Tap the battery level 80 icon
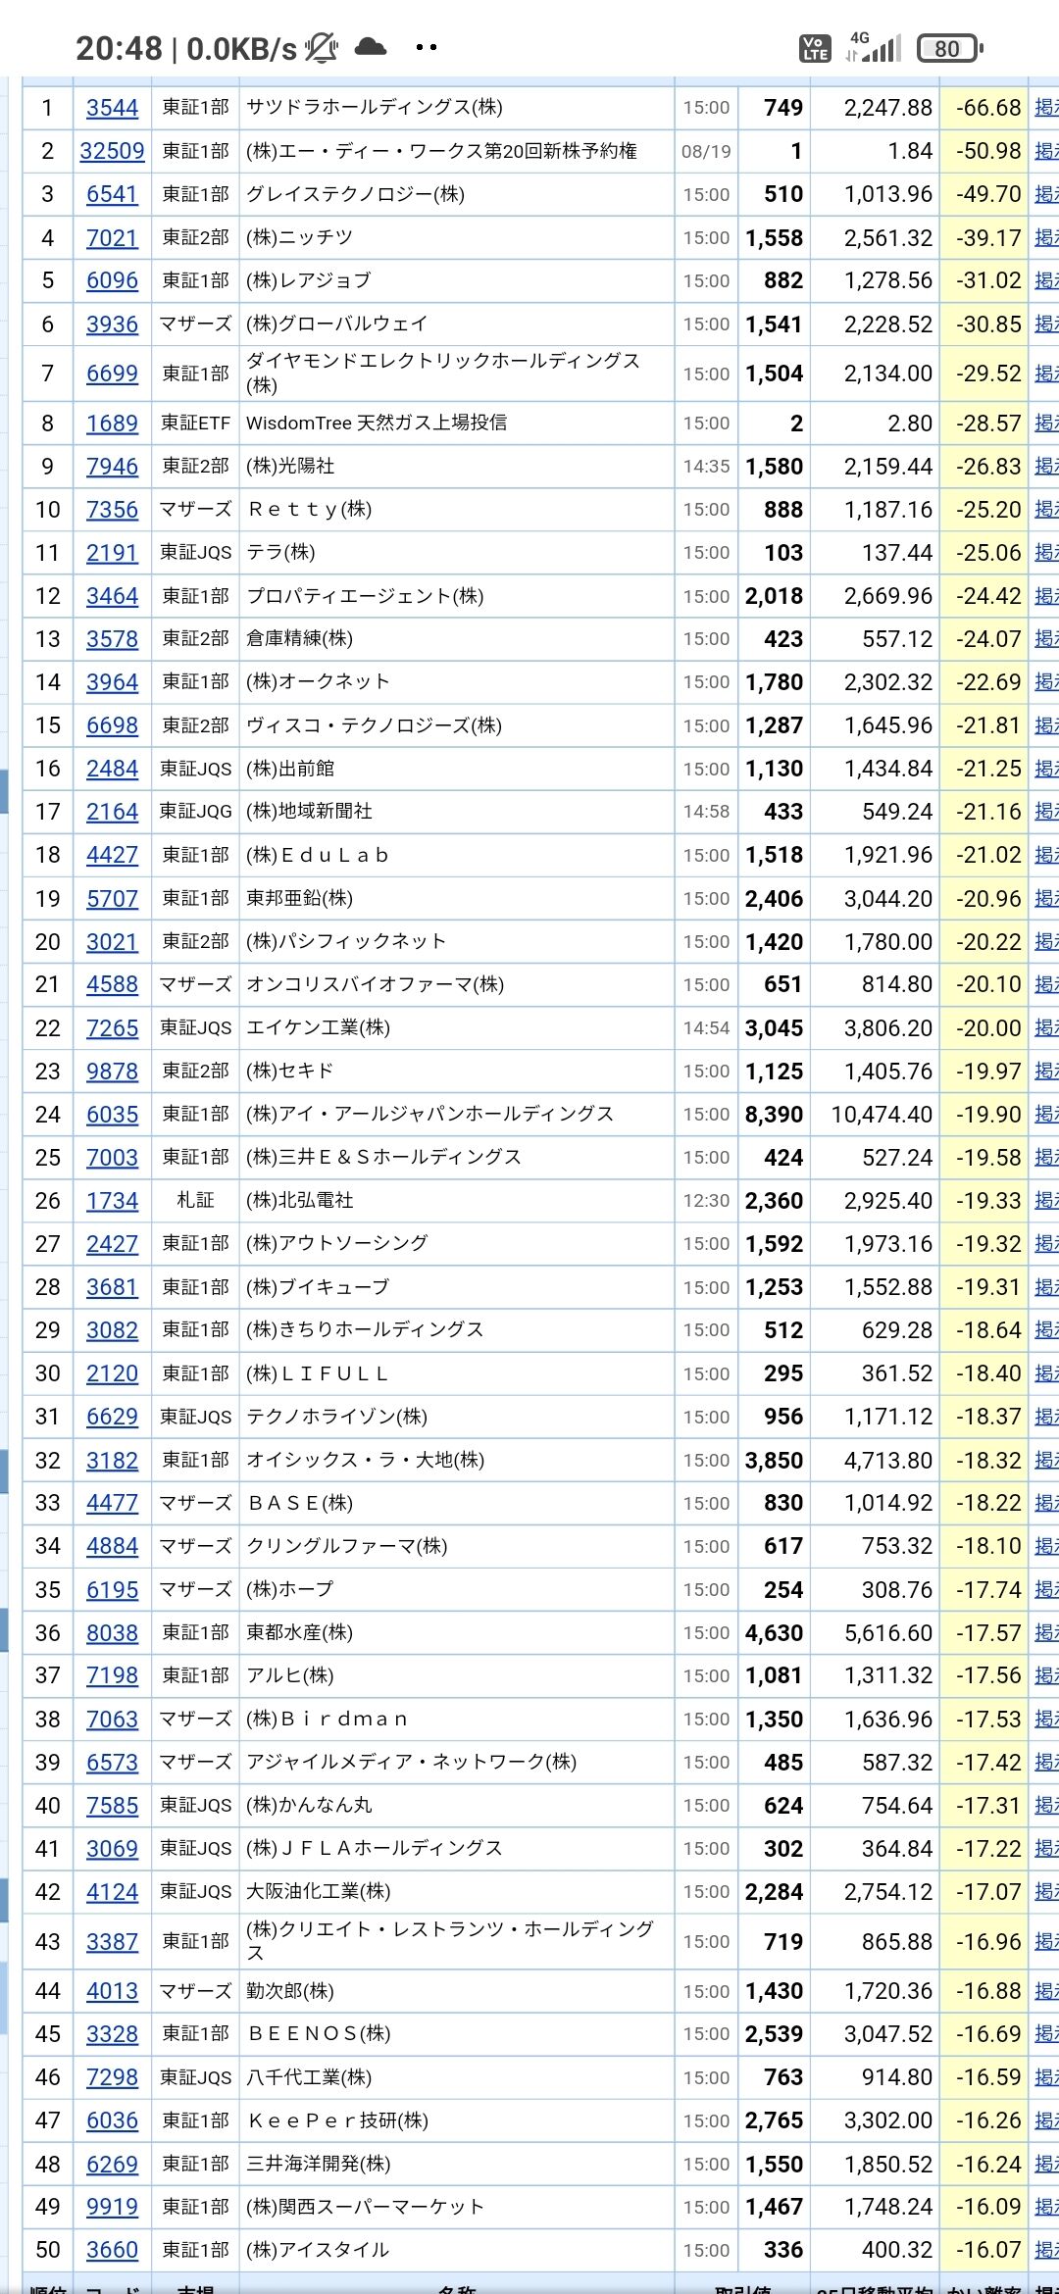 (949, 48)
